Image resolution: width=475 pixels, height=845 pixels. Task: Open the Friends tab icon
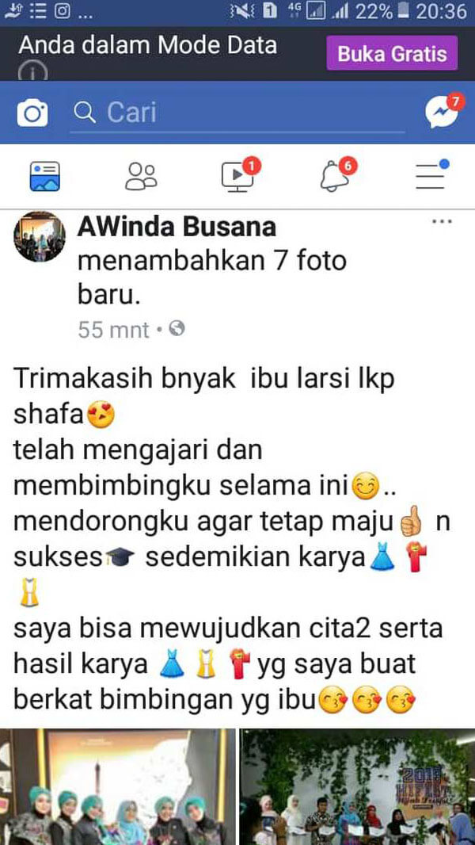click(x=142, y=176)
